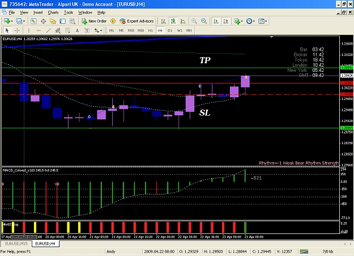354x256 pixels.
Task: Expand the Templates dropdown arrow
Action: coord(266,21)
